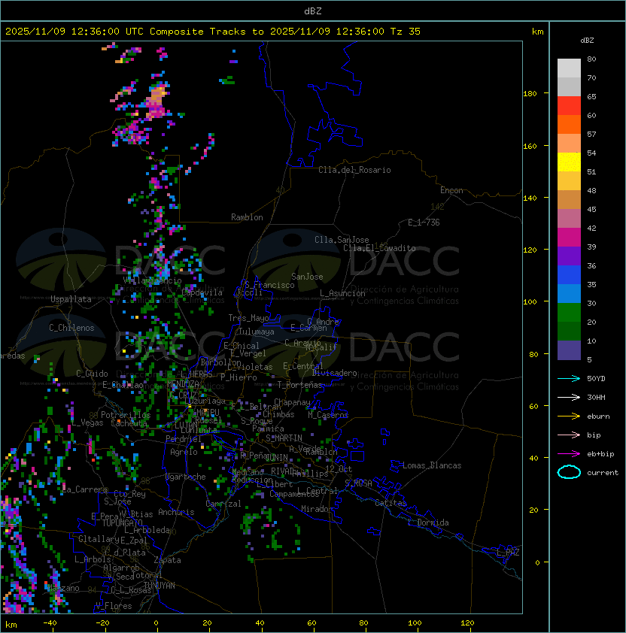Click the yellow eburn arrow in legend
The height and width of the screenshot is (633, 626).
[569, 416]
